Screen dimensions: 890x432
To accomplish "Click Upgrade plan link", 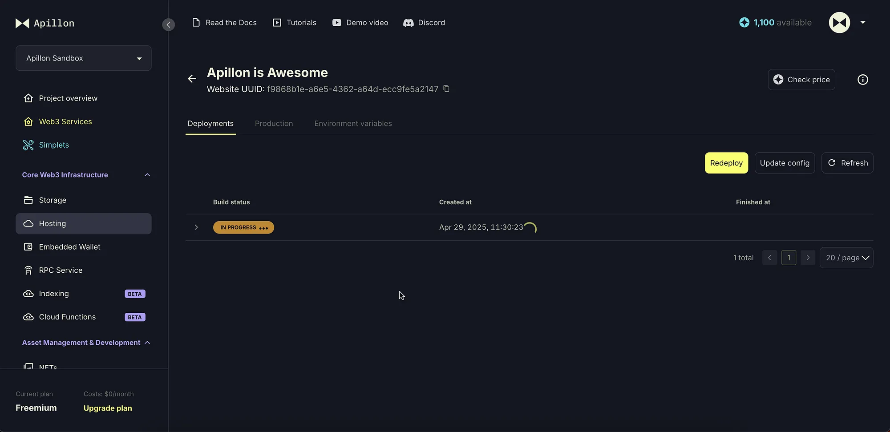I will coord(108,408).
